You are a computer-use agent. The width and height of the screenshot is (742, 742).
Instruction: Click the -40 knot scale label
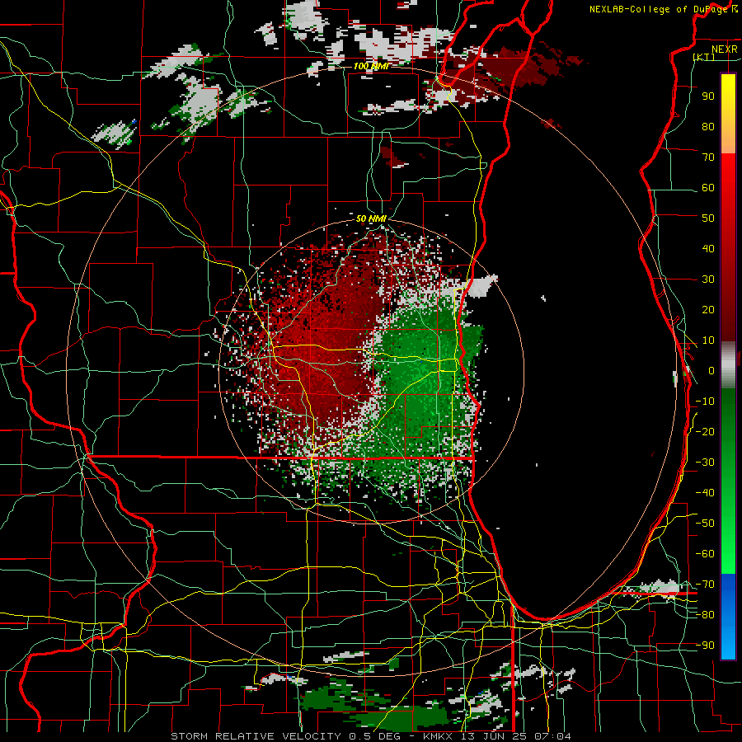705,493
